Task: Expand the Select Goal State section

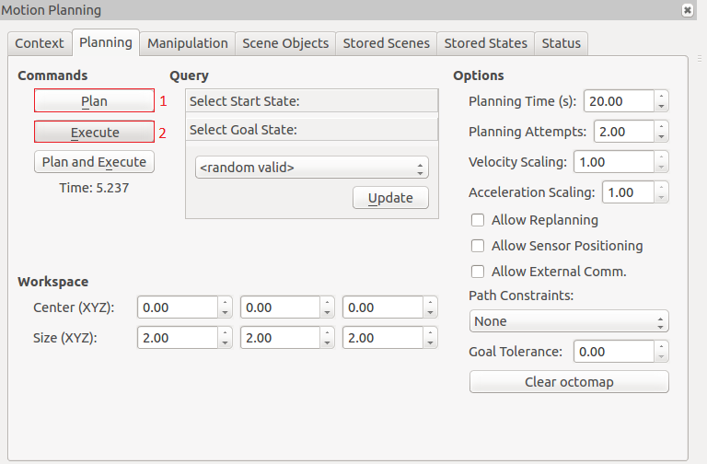Action: click(x=311, y=130)
